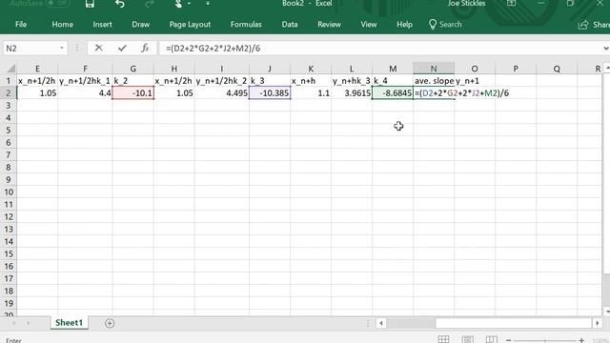This screenshot has height=343, width=610.
Task: Open the Help tab
Action: click(x=404, y=24)
